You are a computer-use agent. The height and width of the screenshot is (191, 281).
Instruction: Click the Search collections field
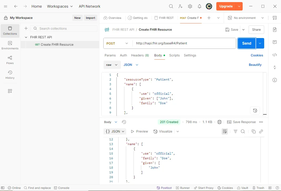(64, 28)
